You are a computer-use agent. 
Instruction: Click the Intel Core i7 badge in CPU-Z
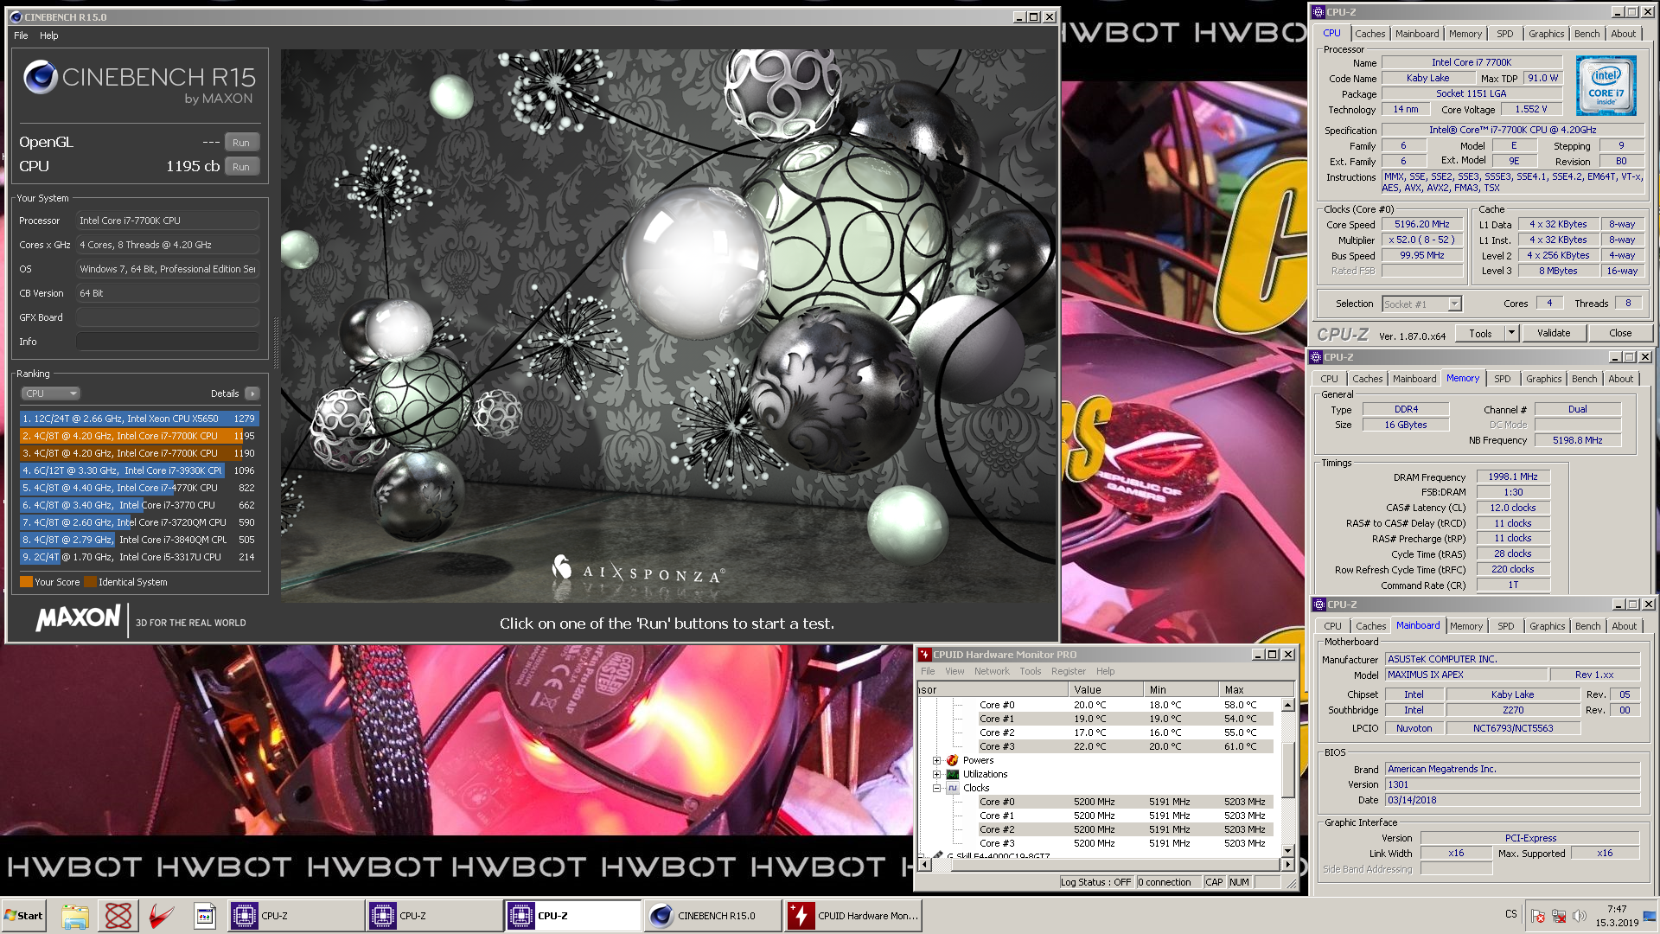1606,86
